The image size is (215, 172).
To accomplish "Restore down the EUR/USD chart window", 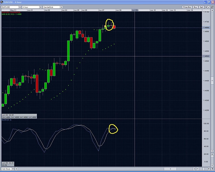I will pos(209,2).
